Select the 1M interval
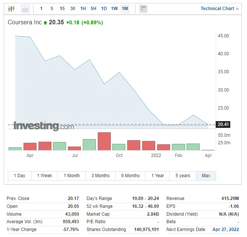Image resolution: width=247 pixels, height=237 pixels. point(125,9)
